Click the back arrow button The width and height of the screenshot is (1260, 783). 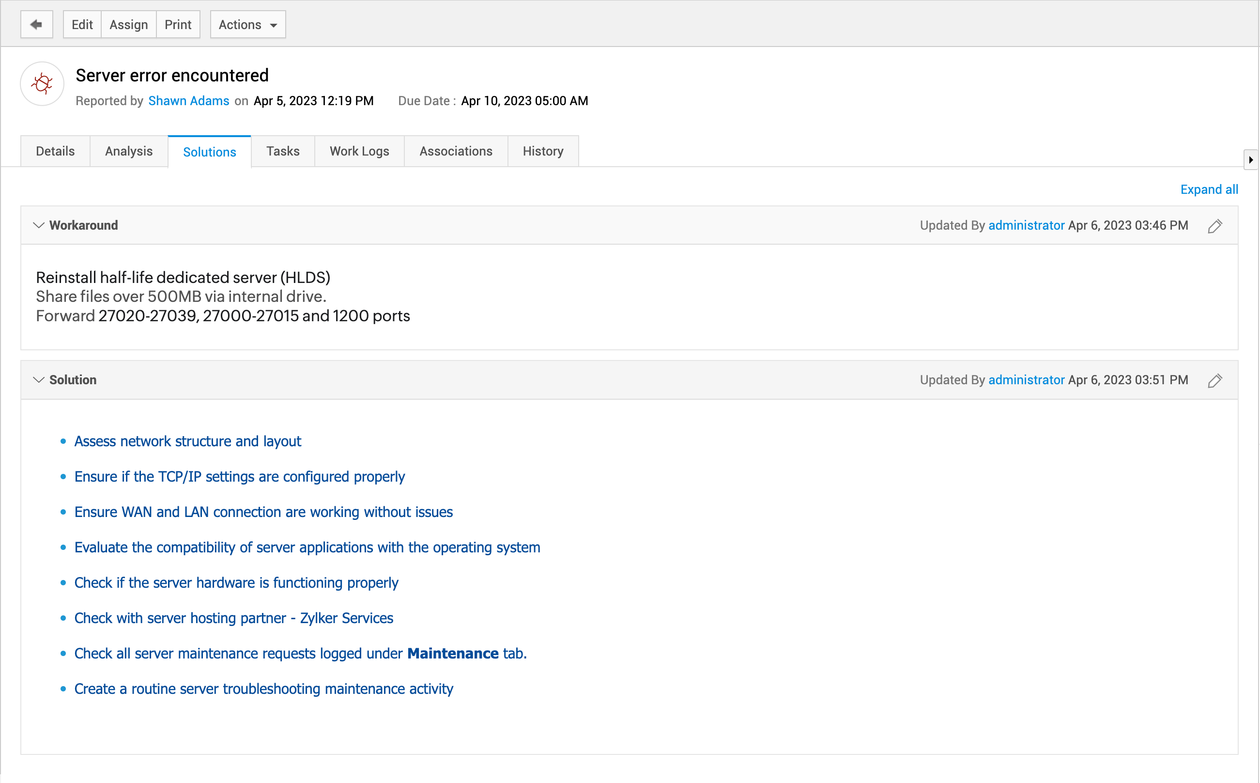click(36, 24)
